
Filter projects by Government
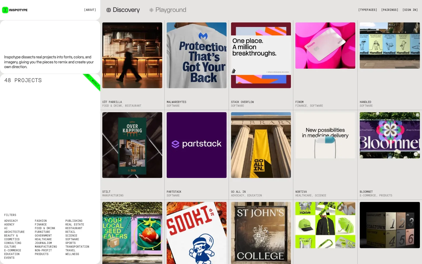point(43,235)
